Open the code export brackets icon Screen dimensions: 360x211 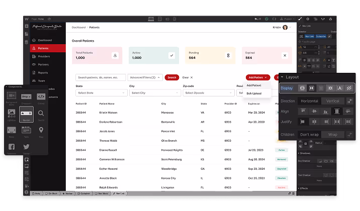274,19
